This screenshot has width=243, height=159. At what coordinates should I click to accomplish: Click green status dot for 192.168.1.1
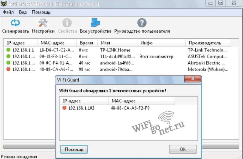pos(9,50)
